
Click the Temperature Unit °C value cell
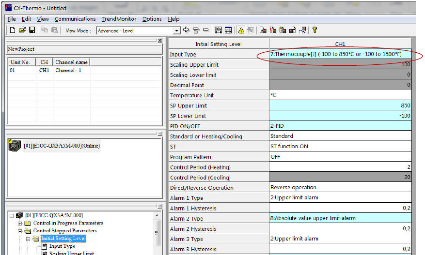[340, 95]
